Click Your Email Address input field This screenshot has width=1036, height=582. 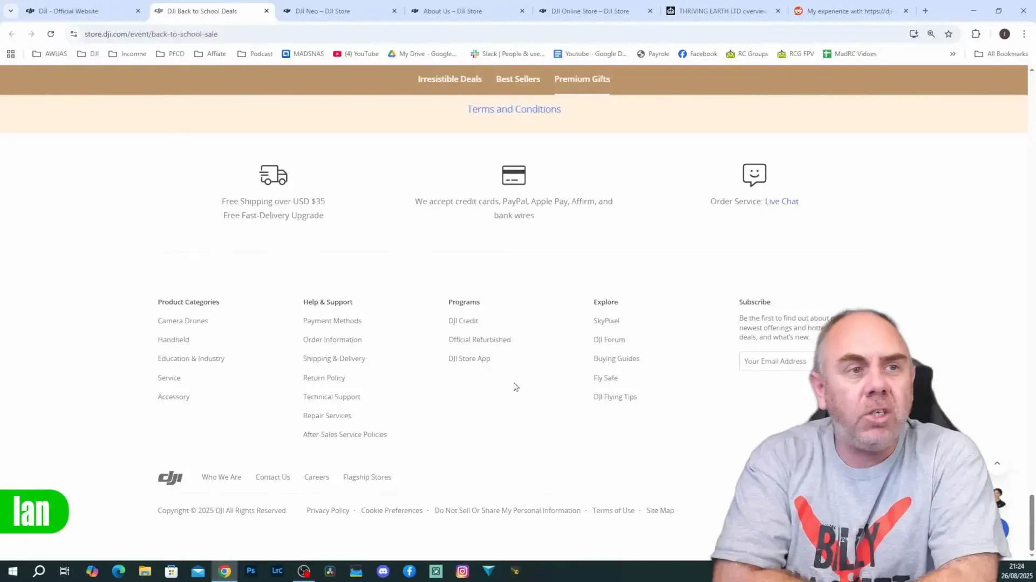point(777,362)
